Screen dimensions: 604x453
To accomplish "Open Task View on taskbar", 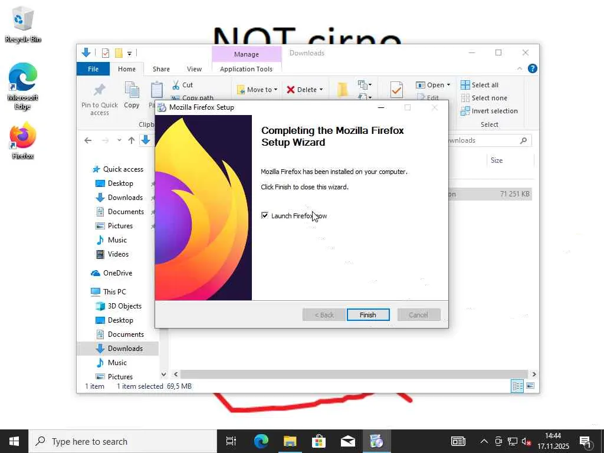I will pyautogui.click(x=231, y=441).
